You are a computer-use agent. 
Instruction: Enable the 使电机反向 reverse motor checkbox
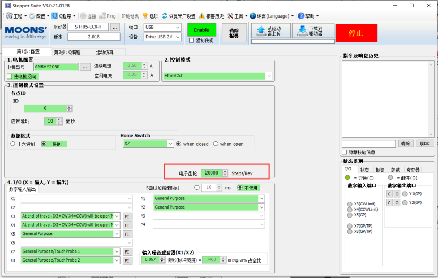click(x=10, y=76)
